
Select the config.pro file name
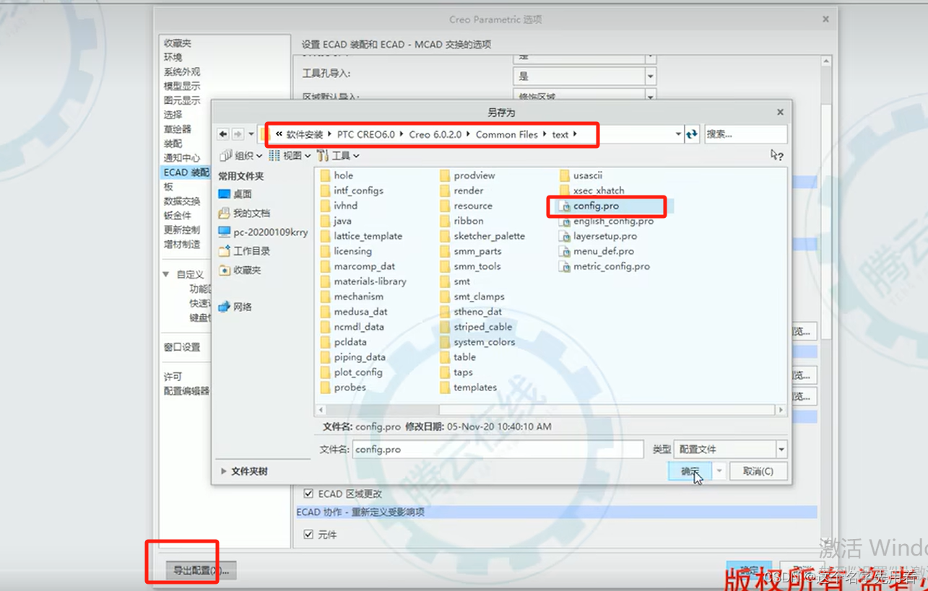pos(596,206)
